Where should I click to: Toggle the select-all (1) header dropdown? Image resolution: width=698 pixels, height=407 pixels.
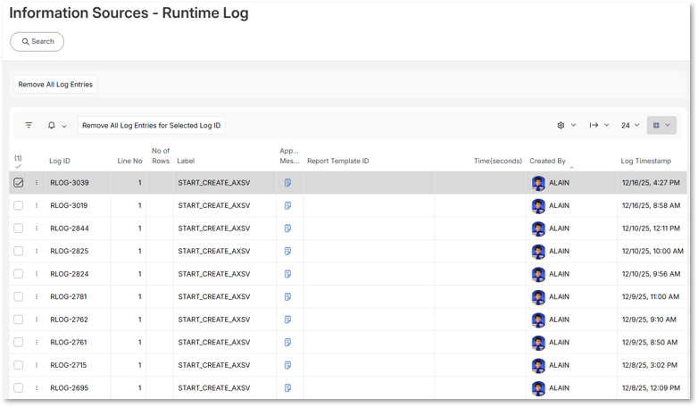coord(18,162)
